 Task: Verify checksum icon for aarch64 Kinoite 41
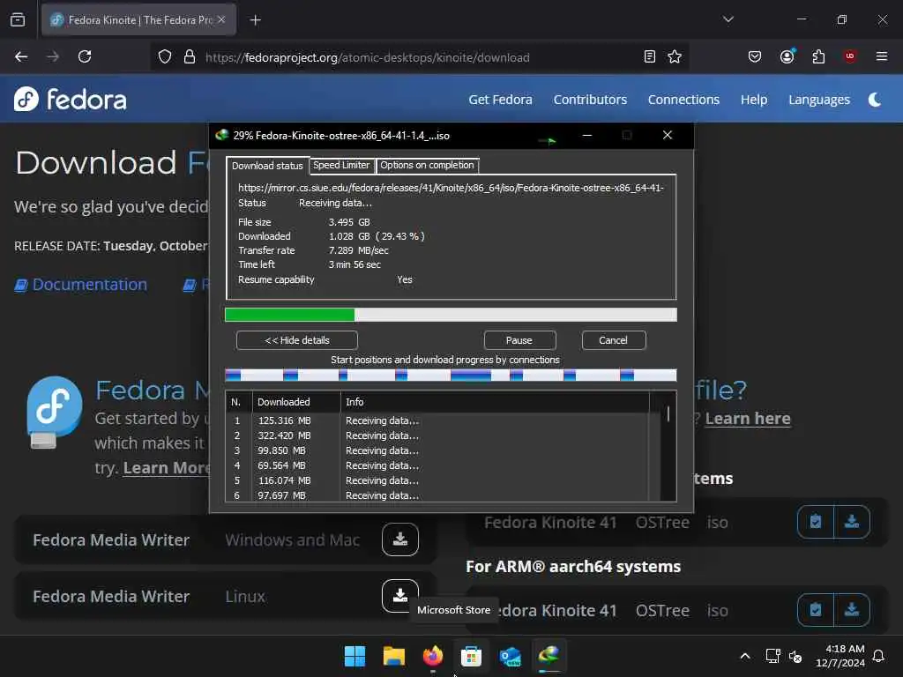tap(816, 610)
